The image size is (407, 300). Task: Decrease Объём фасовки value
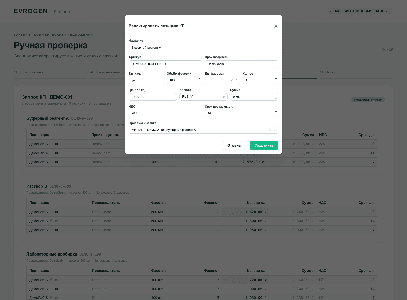click(200, 82)
